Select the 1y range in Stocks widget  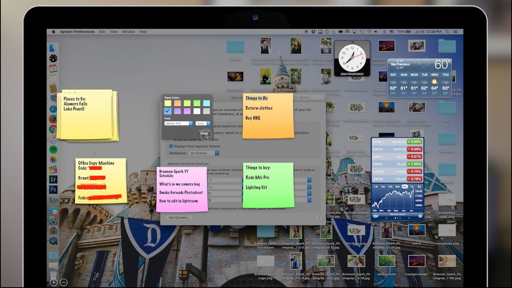[412, 186]
